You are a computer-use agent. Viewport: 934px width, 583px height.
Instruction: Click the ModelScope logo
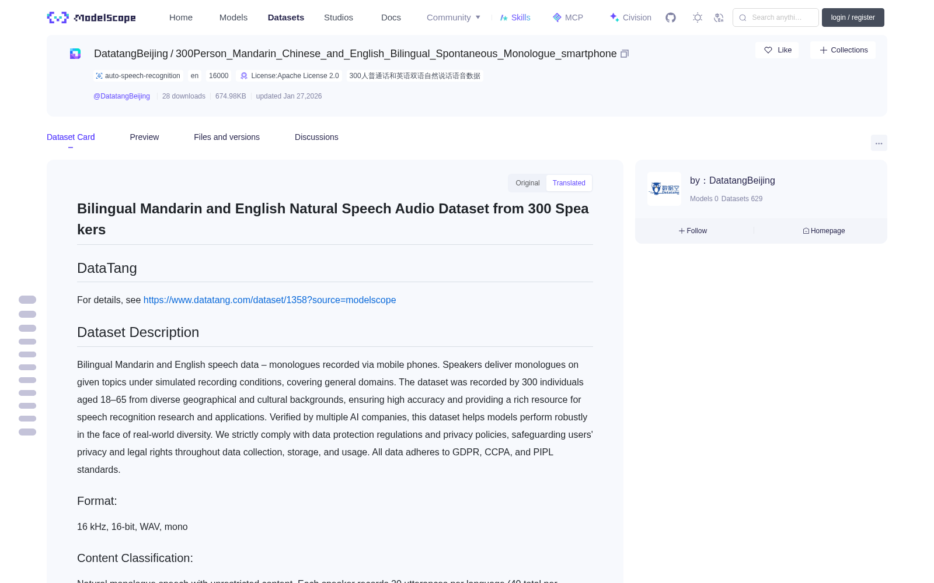(91, 17)
